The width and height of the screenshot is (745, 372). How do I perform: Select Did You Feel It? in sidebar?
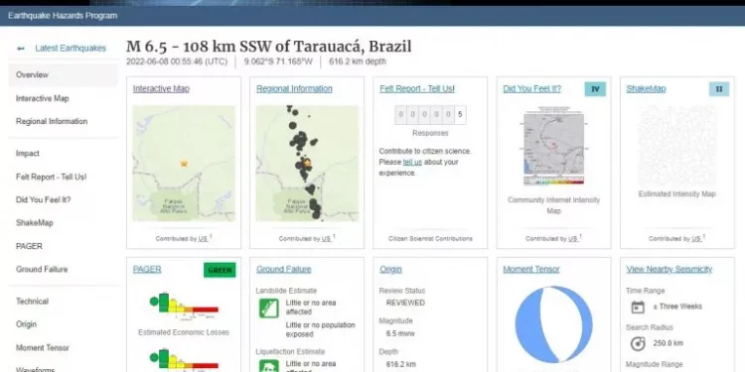pyautogui.click(x=44, y=199)
